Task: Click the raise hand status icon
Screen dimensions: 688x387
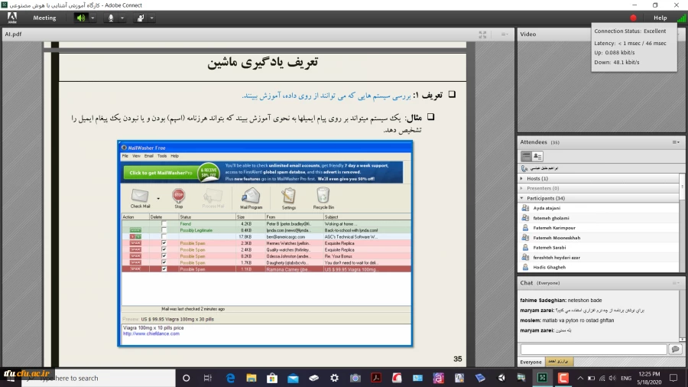Action: point(141,18)
